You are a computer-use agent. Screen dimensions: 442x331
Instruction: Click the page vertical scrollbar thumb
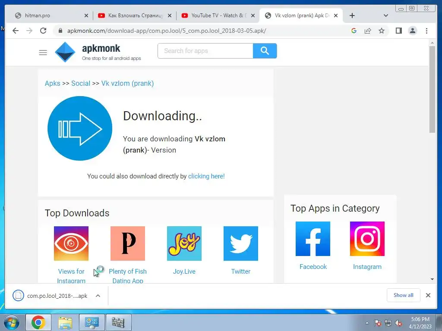[x=432, y=89]
